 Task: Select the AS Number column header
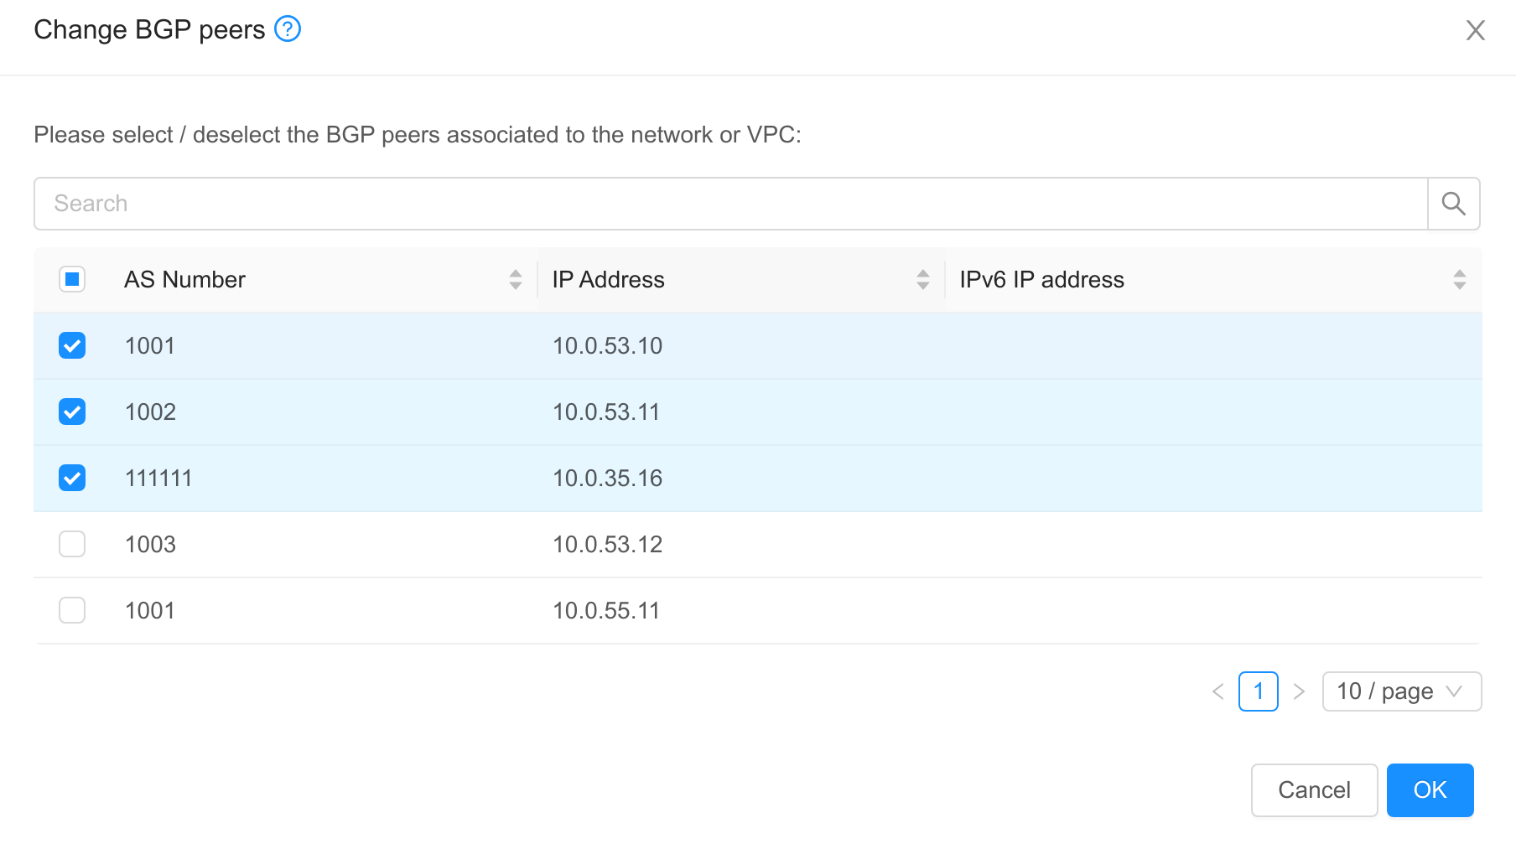[x=184, y=279]
